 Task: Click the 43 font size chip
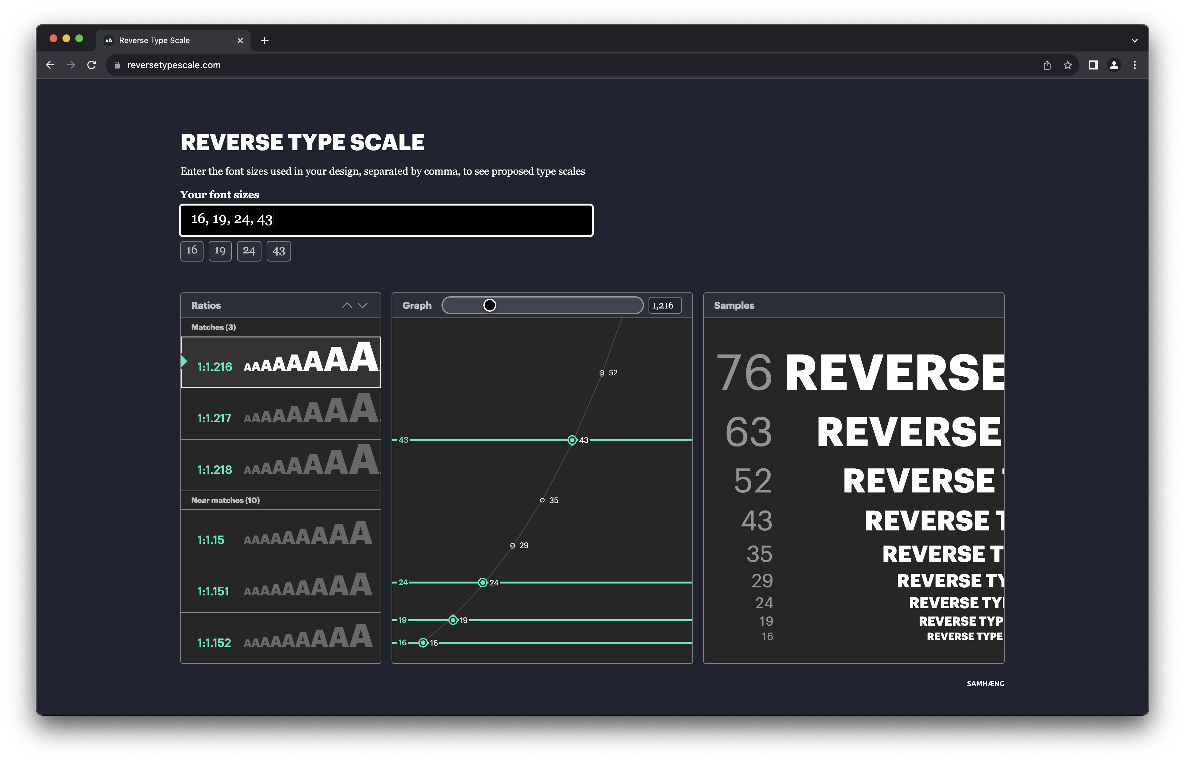tap(279, 251)
